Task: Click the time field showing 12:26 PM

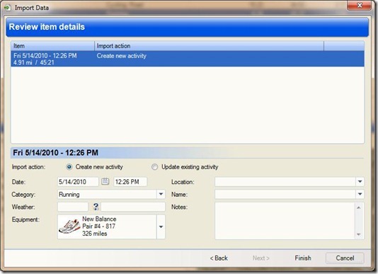Action: click(130, 182)
